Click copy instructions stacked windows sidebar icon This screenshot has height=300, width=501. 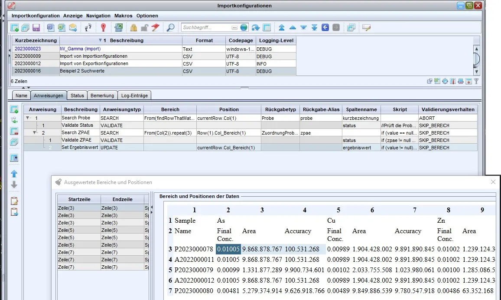14,142
